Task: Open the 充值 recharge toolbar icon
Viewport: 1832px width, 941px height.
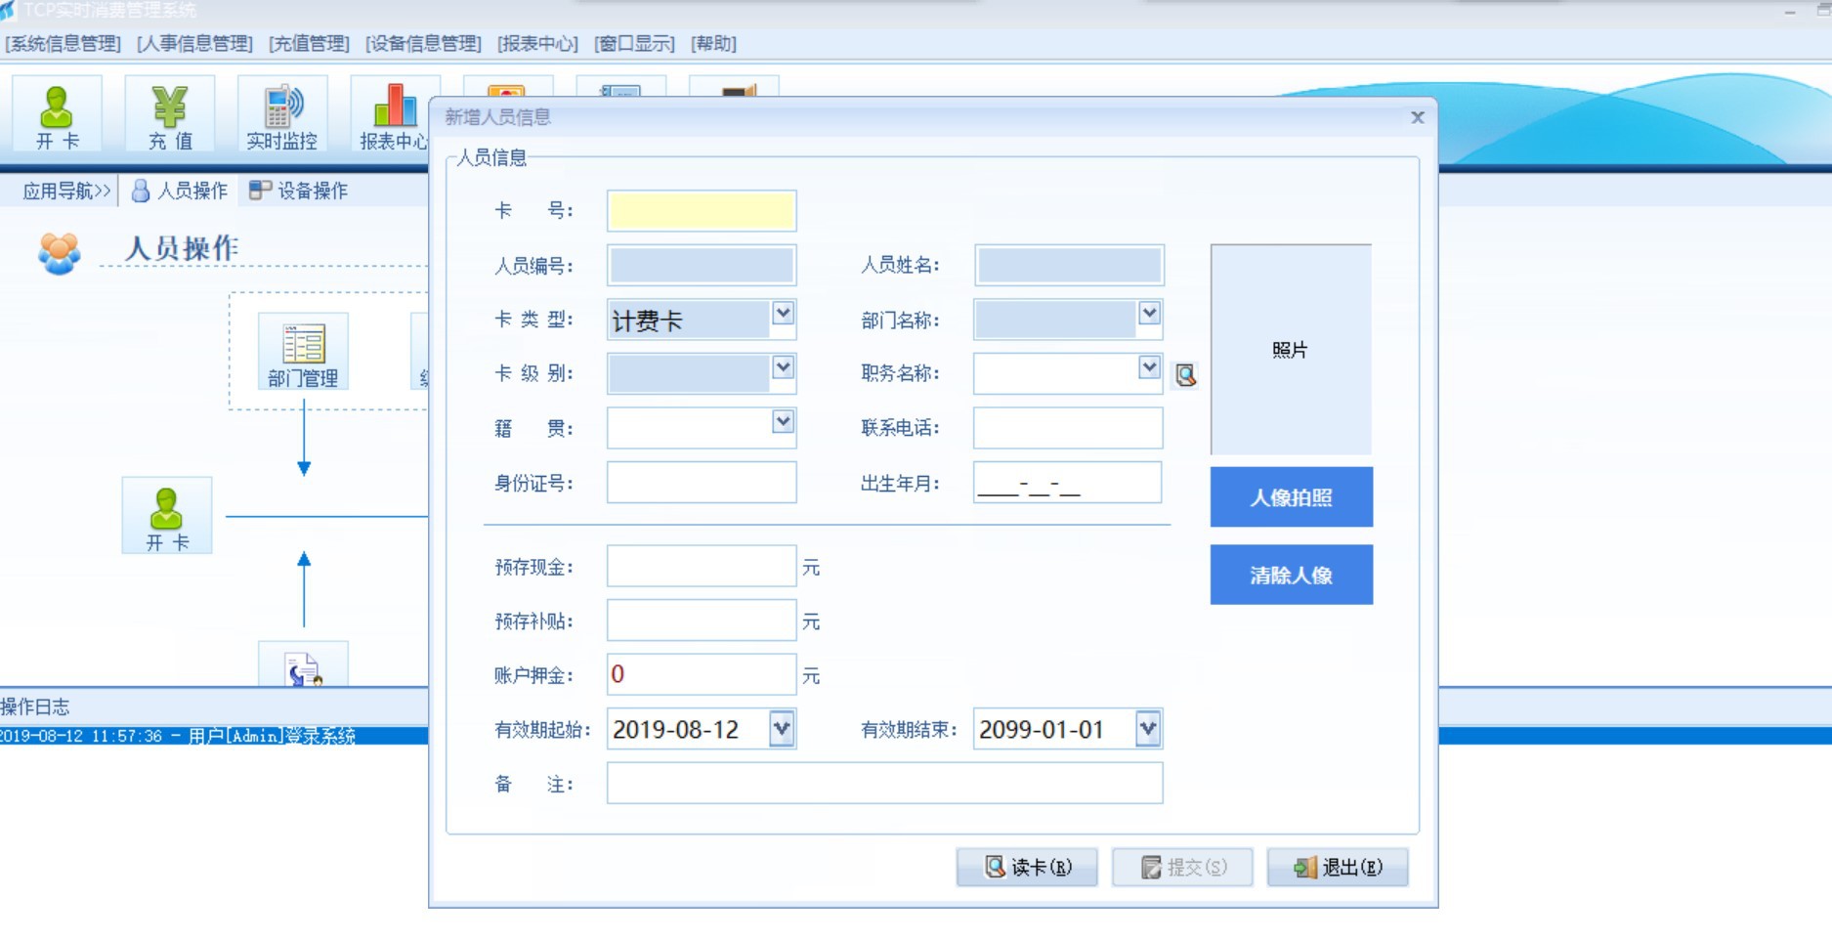Action: tap(170, 114)
